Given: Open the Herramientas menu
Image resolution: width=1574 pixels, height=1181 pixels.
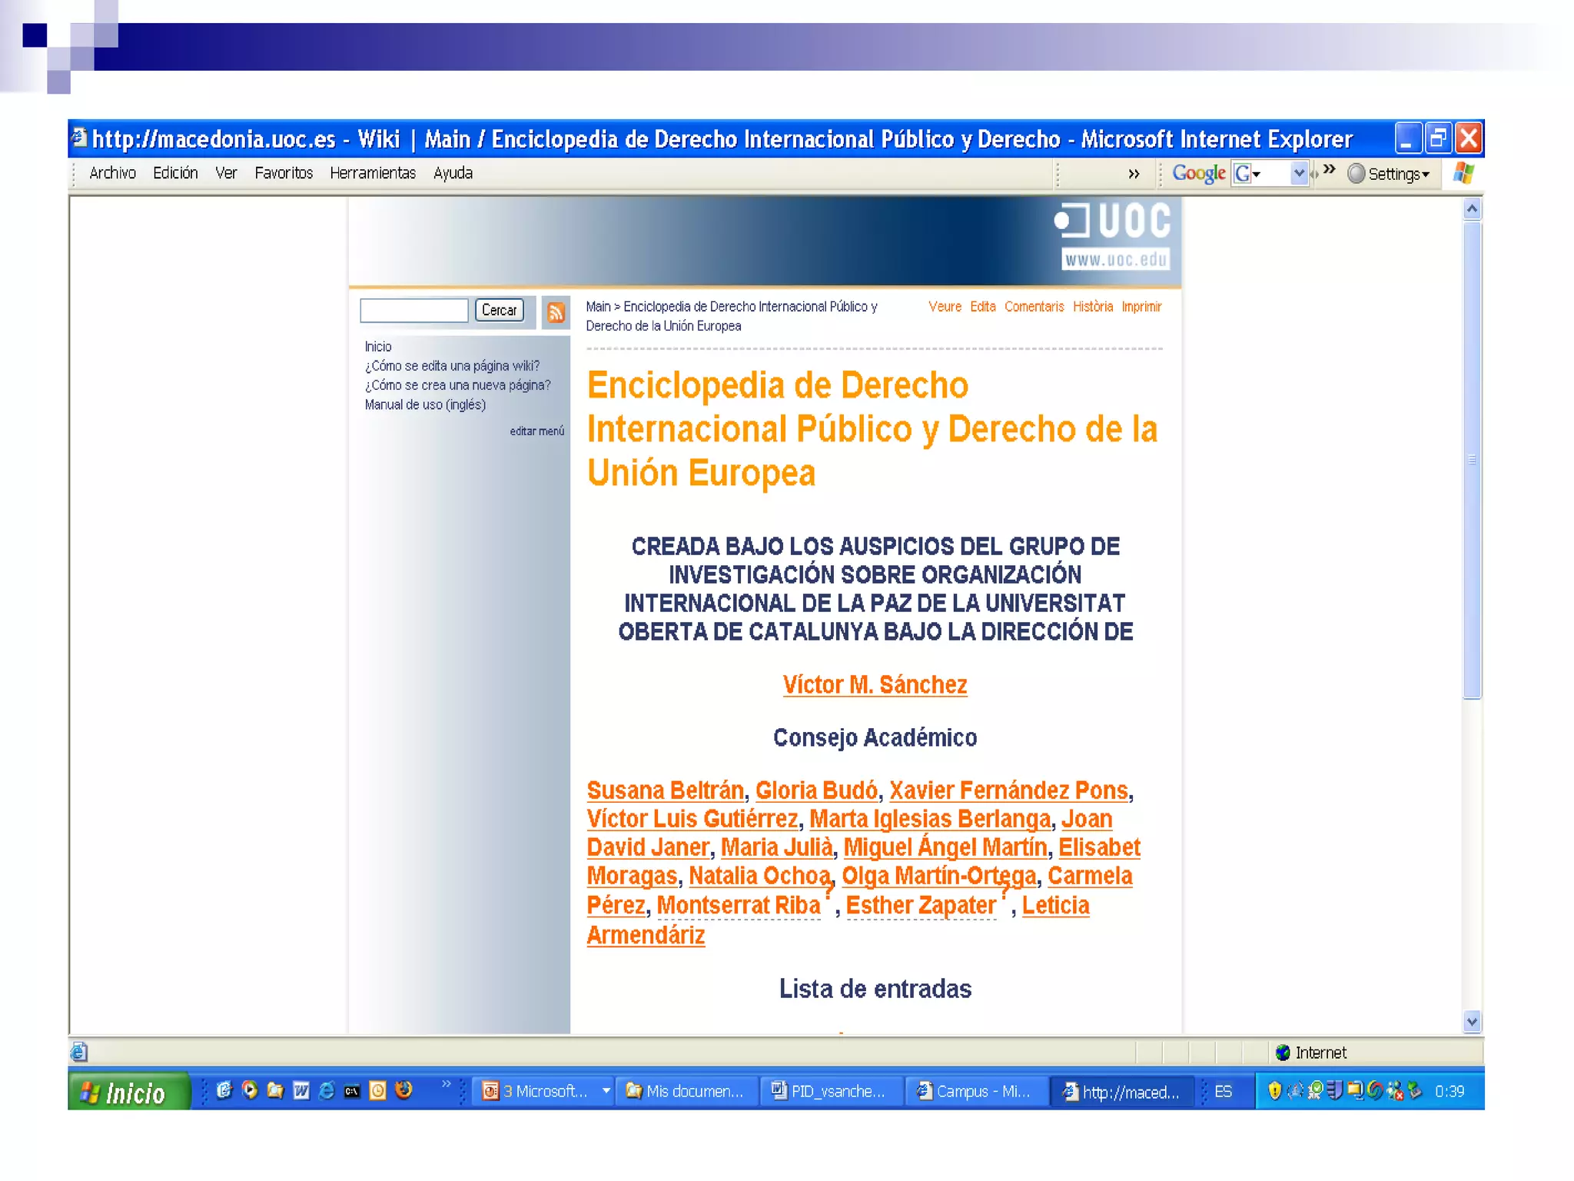Looking at the screenshot, I should pos(373,173).
